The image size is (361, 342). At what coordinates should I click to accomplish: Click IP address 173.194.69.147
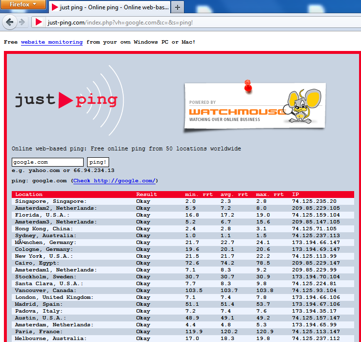point(316,249)
